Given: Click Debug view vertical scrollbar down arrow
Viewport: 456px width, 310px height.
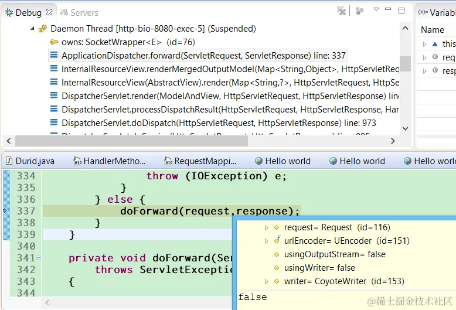Looking at the screenshot, I should click(405, 128).
